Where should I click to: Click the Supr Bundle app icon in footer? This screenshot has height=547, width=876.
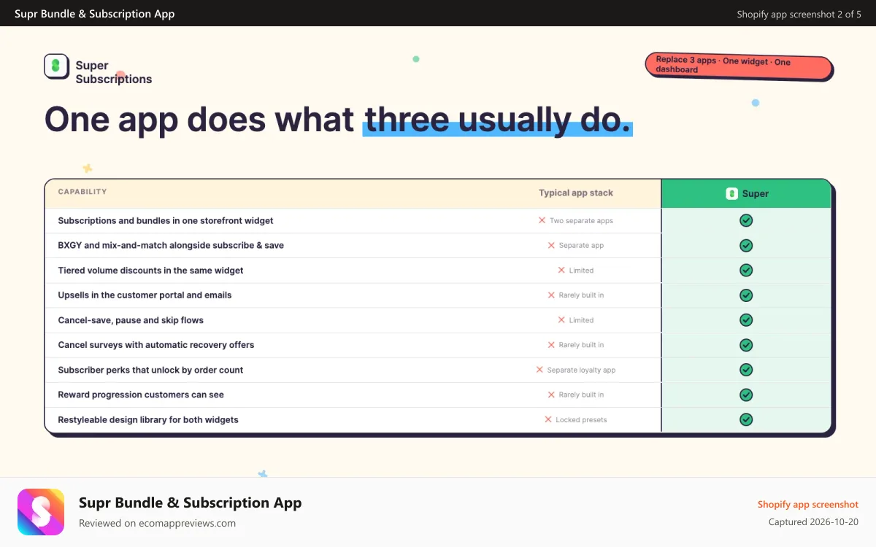tap(41, 512)
